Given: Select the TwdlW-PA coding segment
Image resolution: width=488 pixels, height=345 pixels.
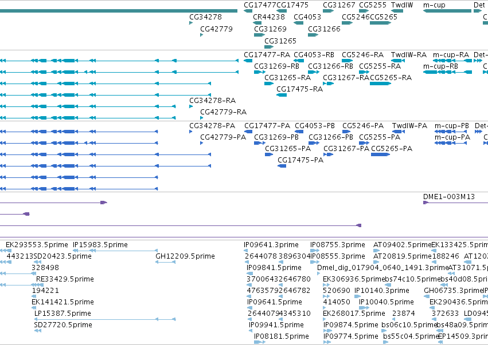Looking at the screenshot, I should tap(399, 132).
